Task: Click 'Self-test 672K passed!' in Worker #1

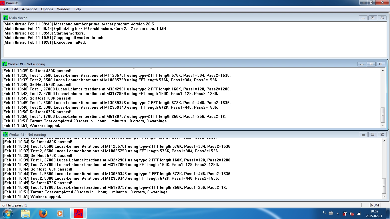Action: click(37, 112)
